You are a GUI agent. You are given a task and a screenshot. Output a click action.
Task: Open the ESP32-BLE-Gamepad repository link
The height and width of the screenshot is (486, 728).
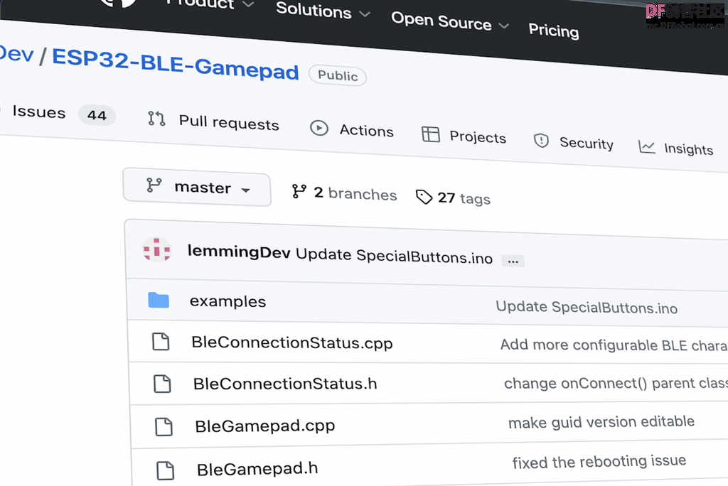tap(176, 64)
